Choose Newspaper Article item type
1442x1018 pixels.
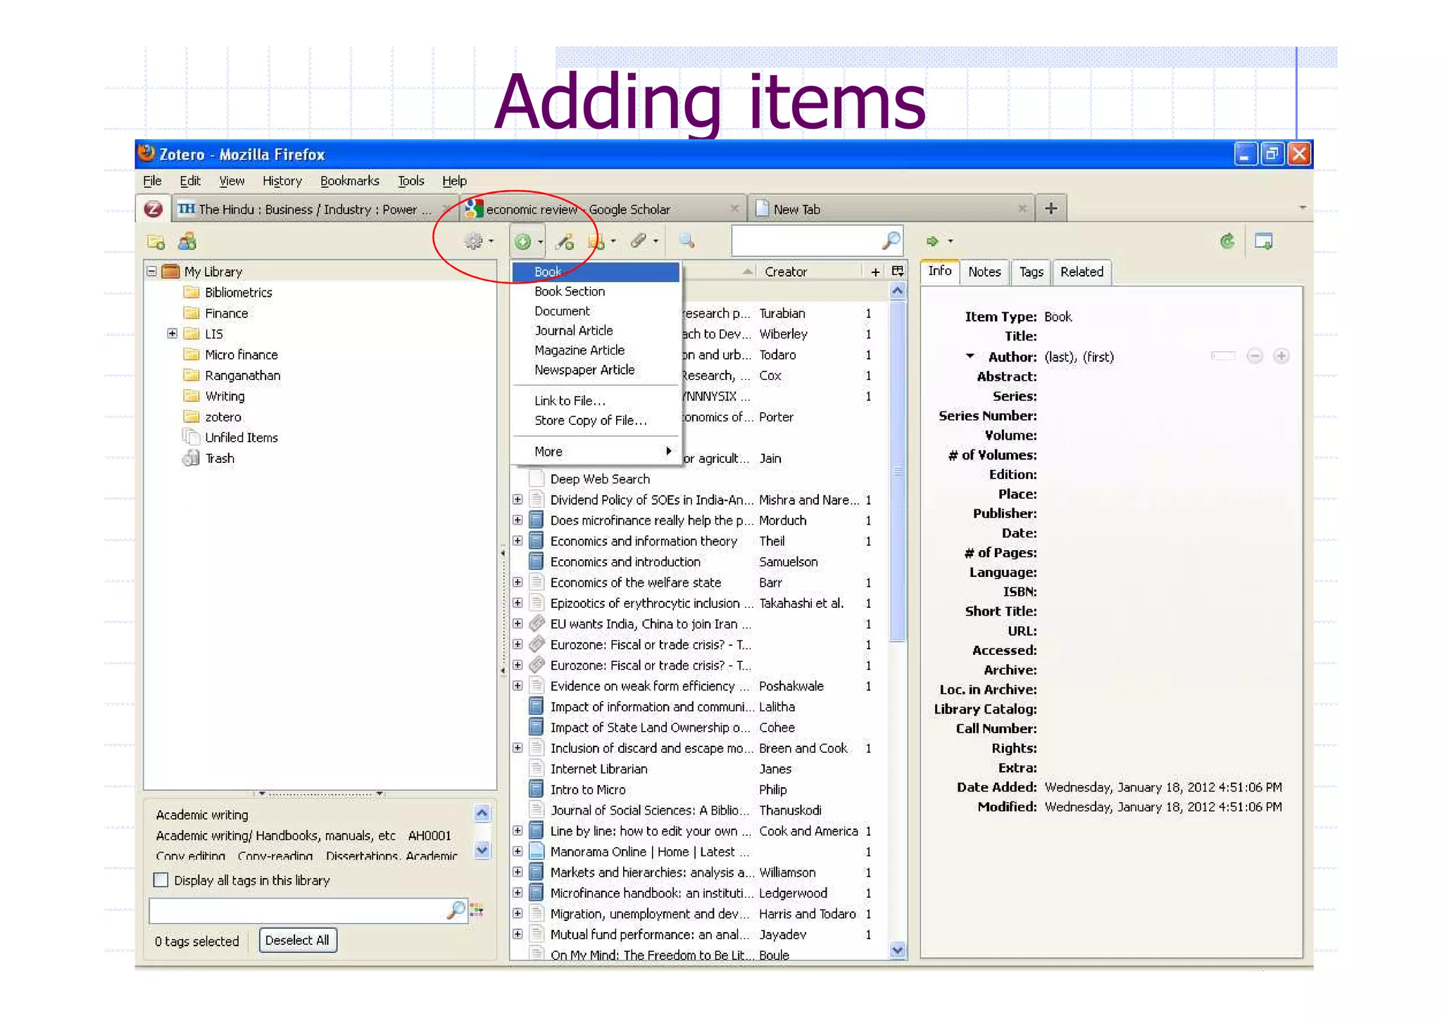pyautogui.click(x=584, y=369)
